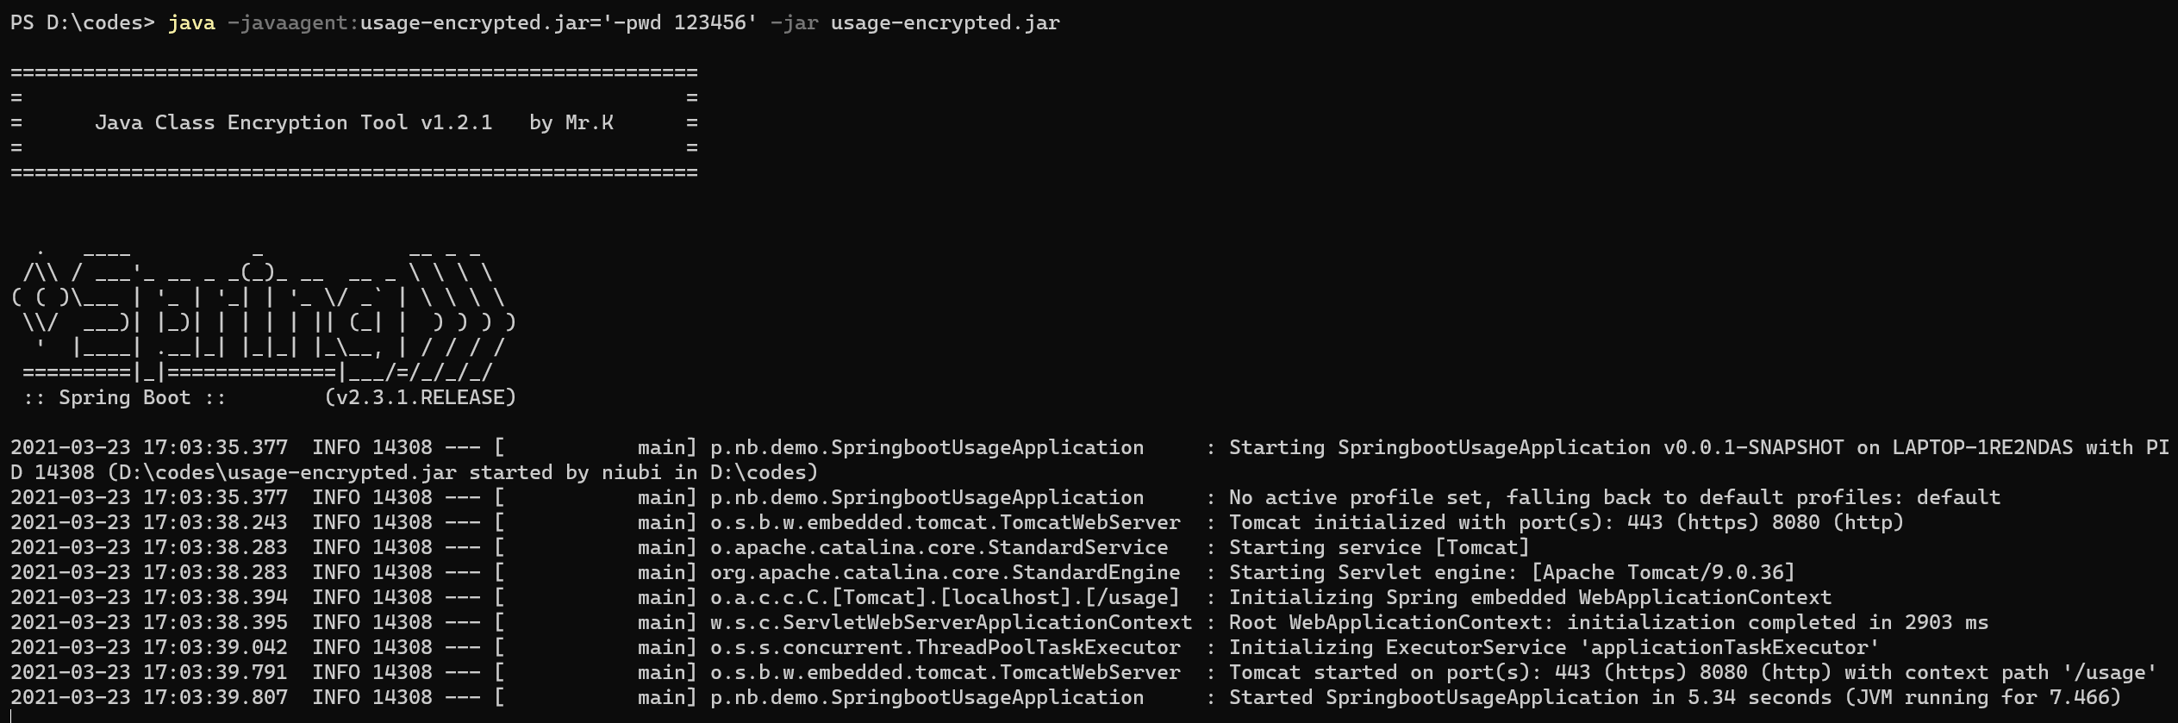Click the 'Starting service [Tomcat]' message

click(1379, 548)
